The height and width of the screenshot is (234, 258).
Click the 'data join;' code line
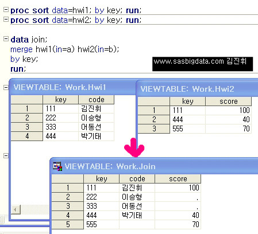29,40
